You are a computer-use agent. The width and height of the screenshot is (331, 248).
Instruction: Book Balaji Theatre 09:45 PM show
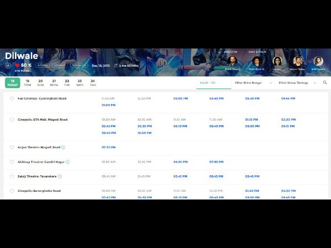pos(252,176)
